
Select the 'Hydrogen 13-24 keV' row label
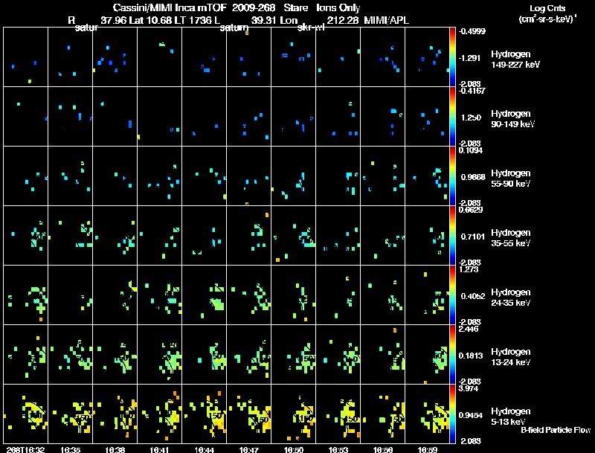511,357
